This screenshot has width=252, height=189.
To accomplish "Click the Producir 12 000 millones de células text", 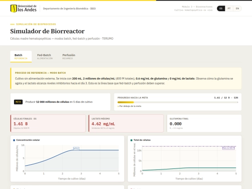I will click(x=59, y=102).
